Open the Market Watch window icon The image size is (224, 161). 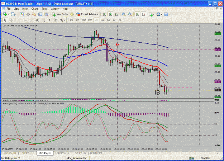pyautogui.click(x=22, y=14)
